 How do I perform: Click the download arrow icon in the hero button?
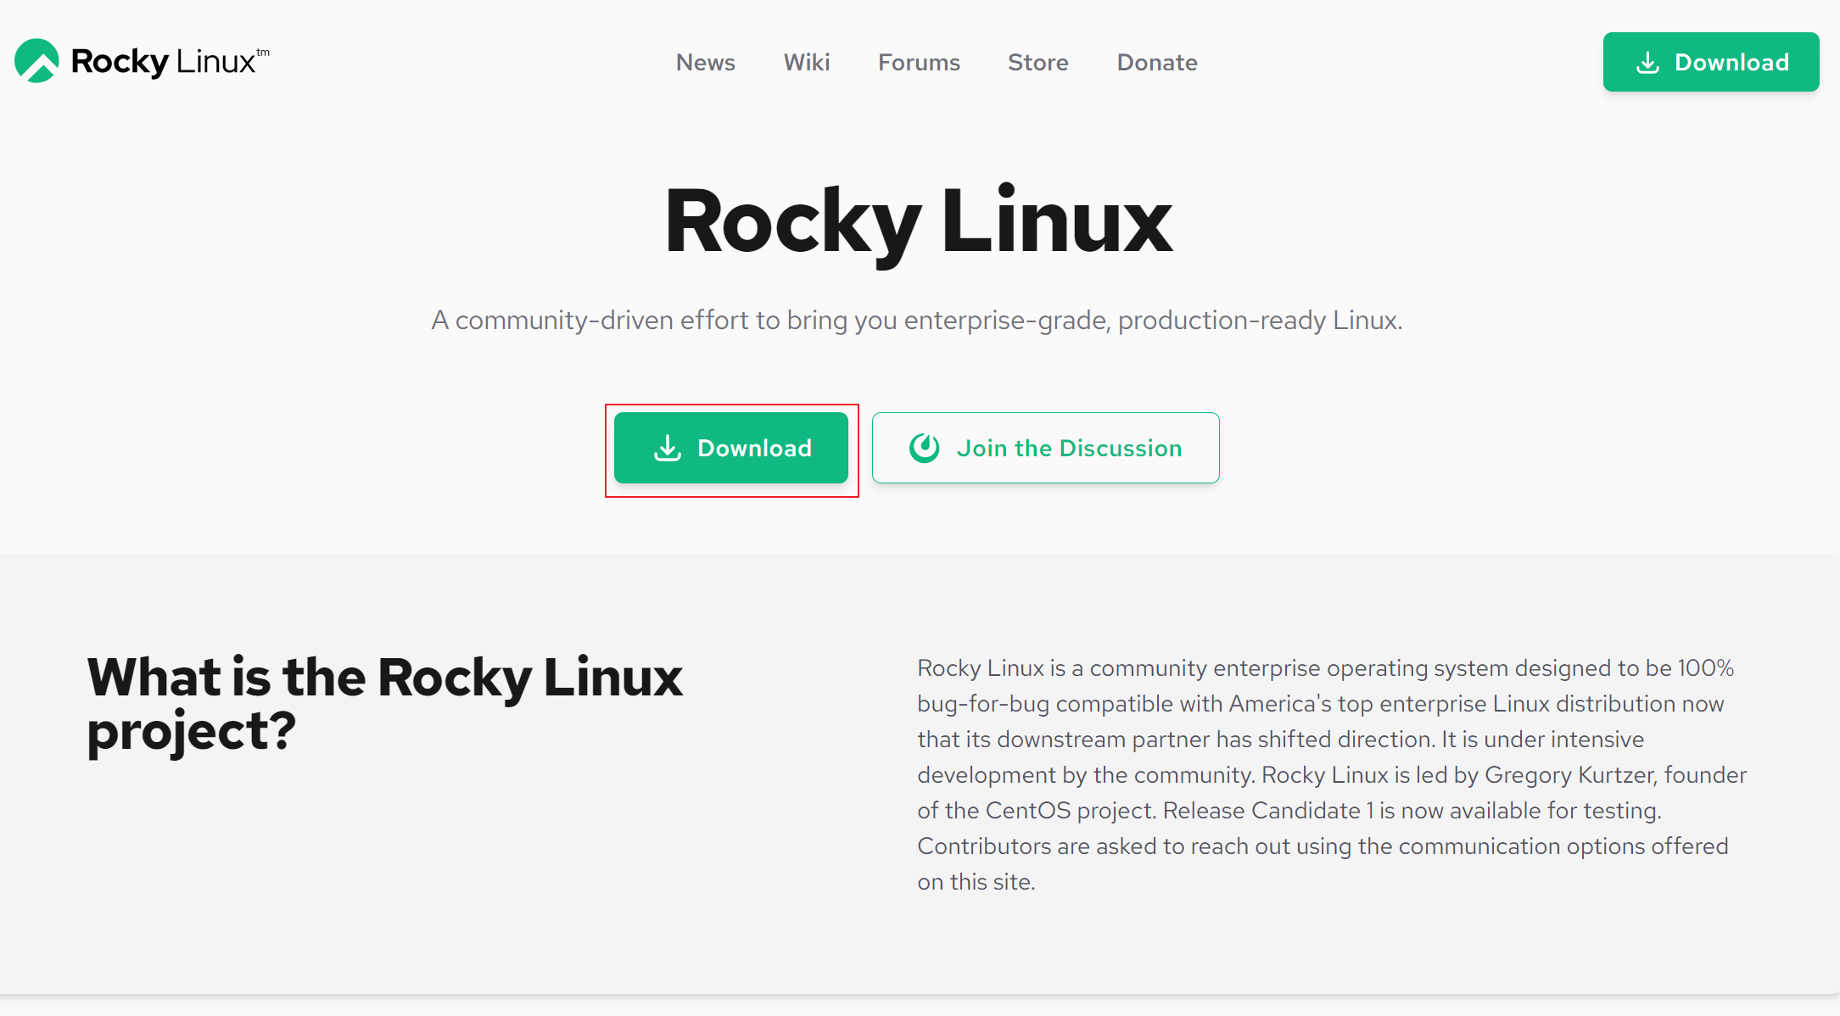click(668, 448)
